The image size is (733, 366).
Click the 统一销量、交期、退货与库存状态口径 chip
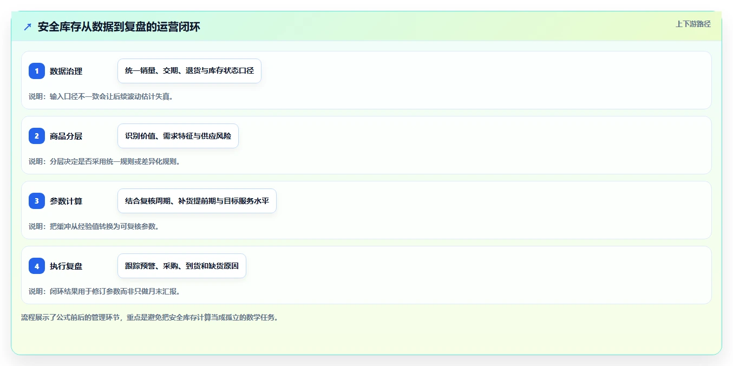pyautogui.click(x=189, y=71)
